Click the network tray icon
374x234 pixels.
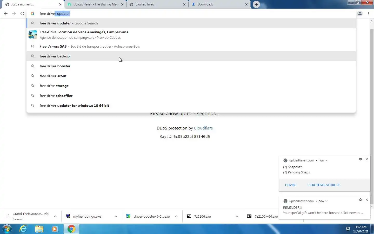tap(348, 229)
